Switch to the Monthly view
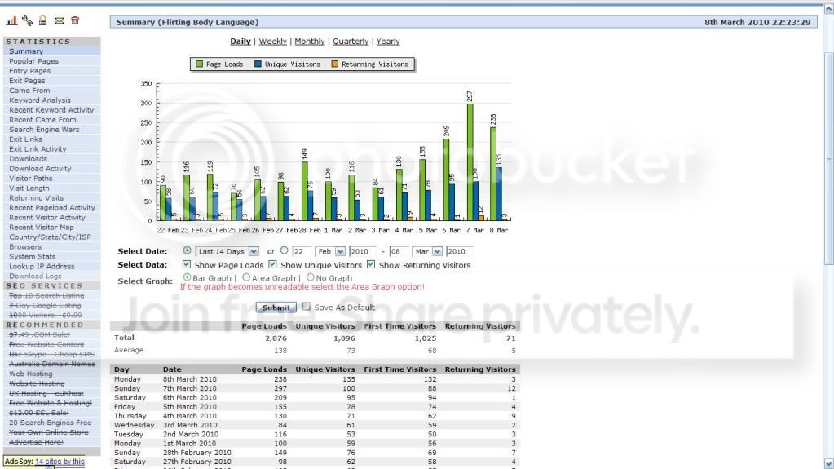The width and height of the screenshot is (834, 469). (310, 41)
